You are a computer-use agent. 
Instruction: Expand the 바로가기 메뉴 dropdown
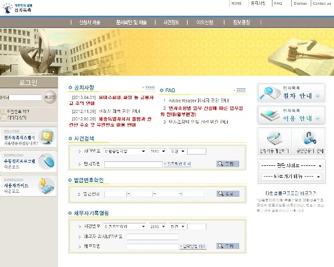pyautogui.click(x=291, y=177)
